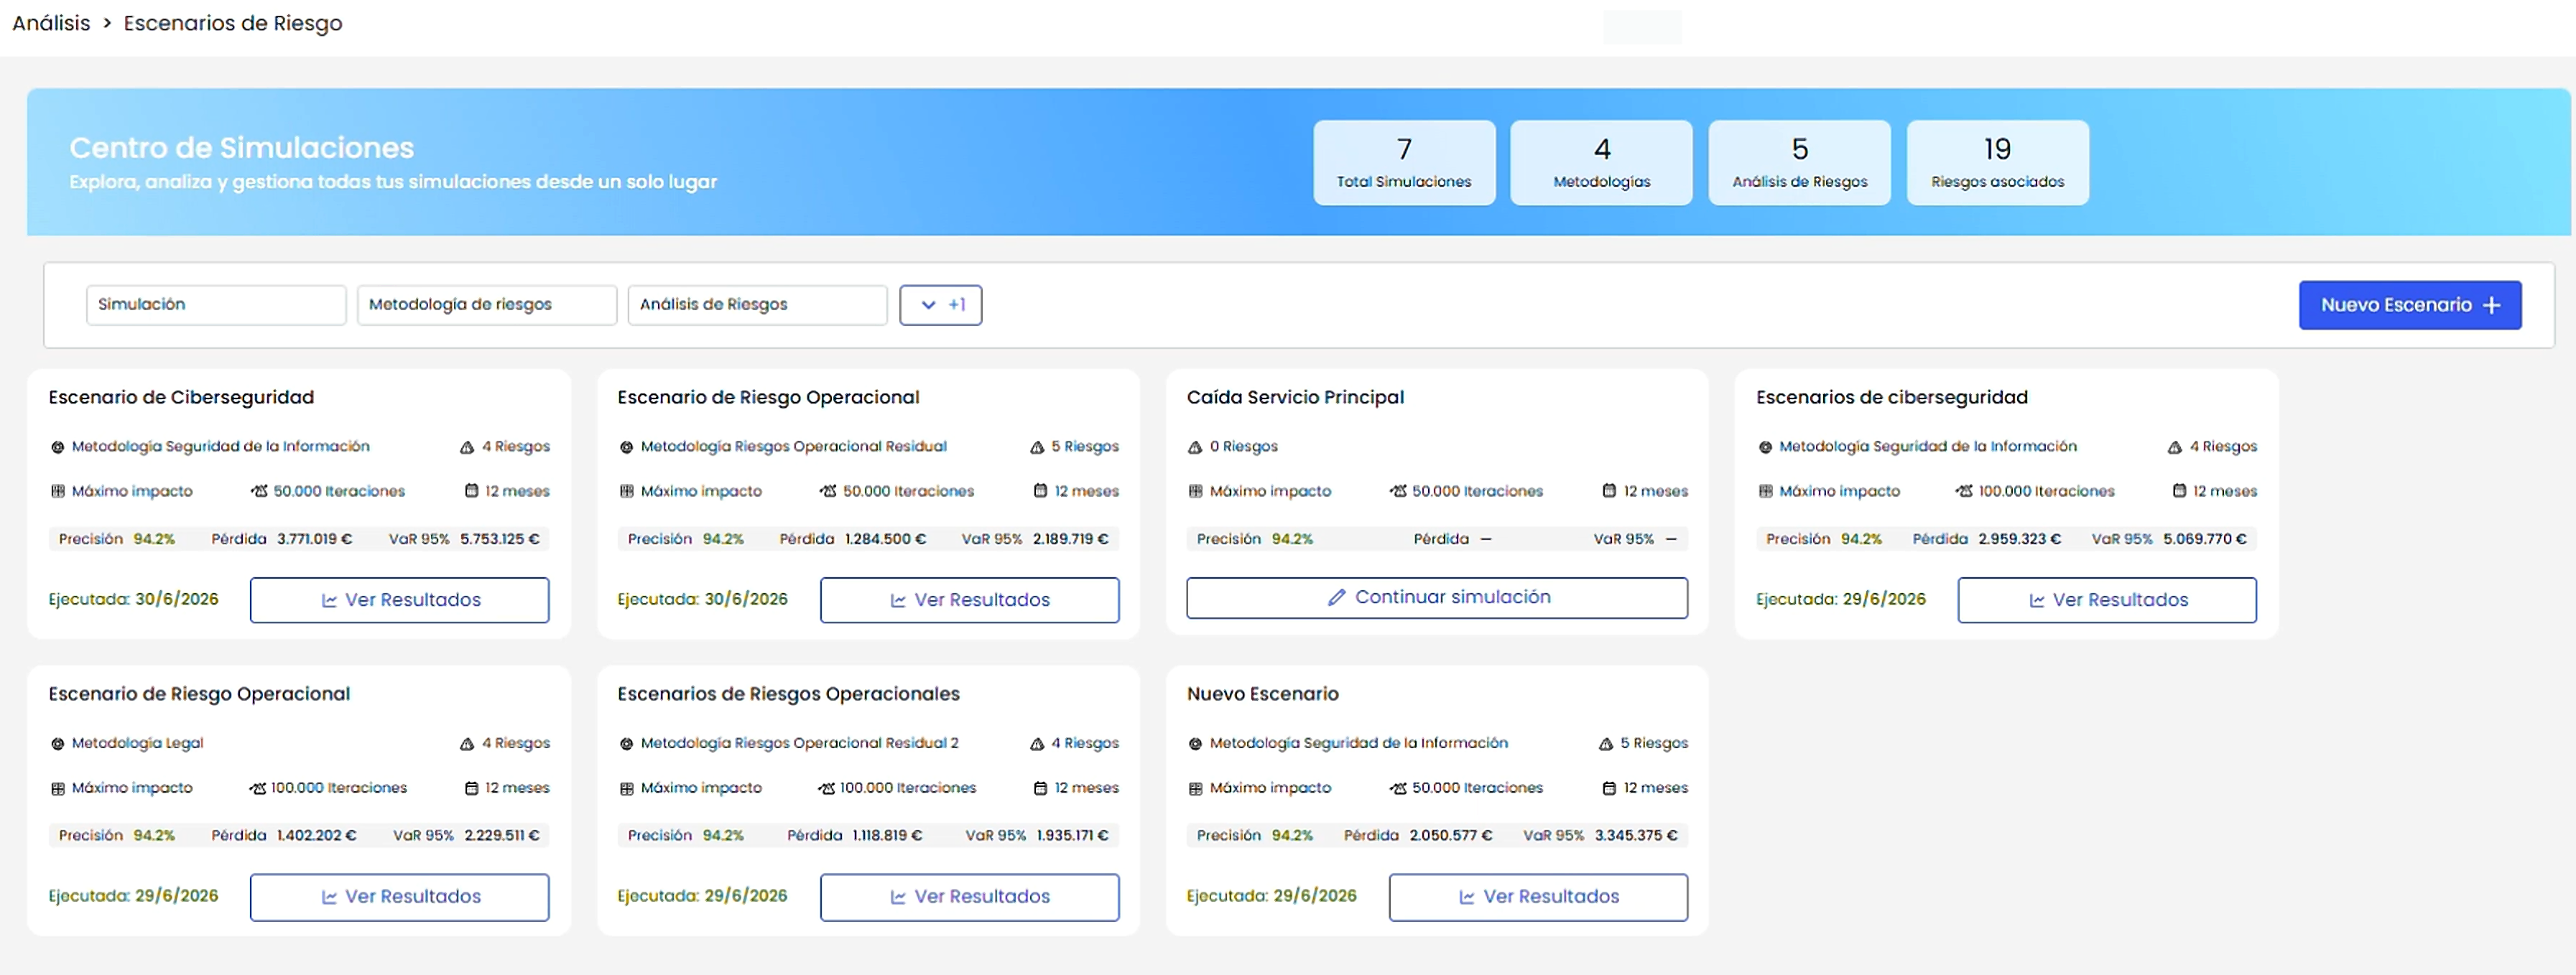
Task: Focus the Simulación filter field
Action: 216,304
